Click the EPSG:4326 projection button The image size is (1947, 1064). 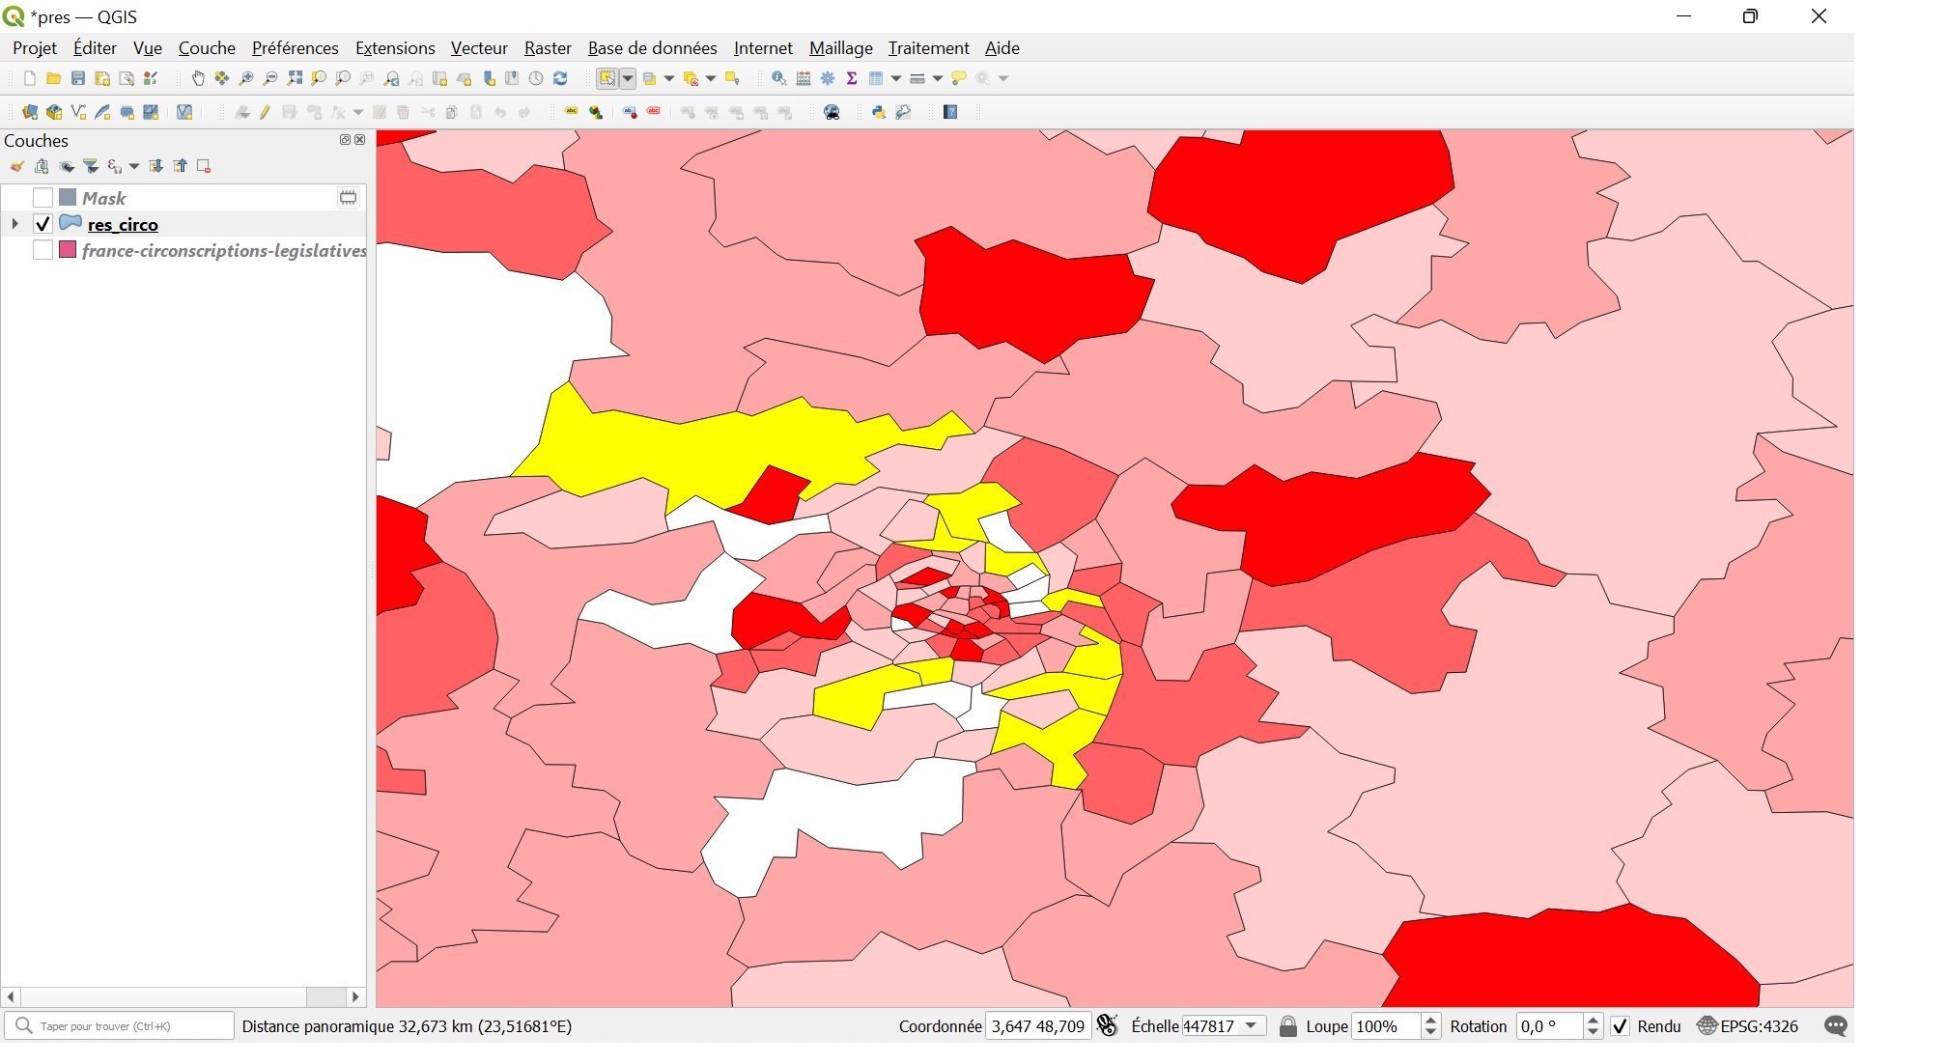point(1748,1026)
